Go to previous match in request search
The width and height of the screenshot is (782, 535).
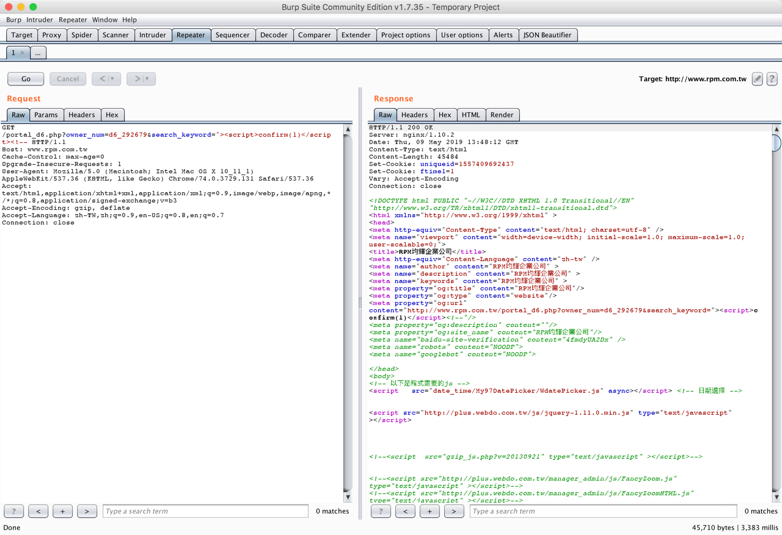(38, 511)
